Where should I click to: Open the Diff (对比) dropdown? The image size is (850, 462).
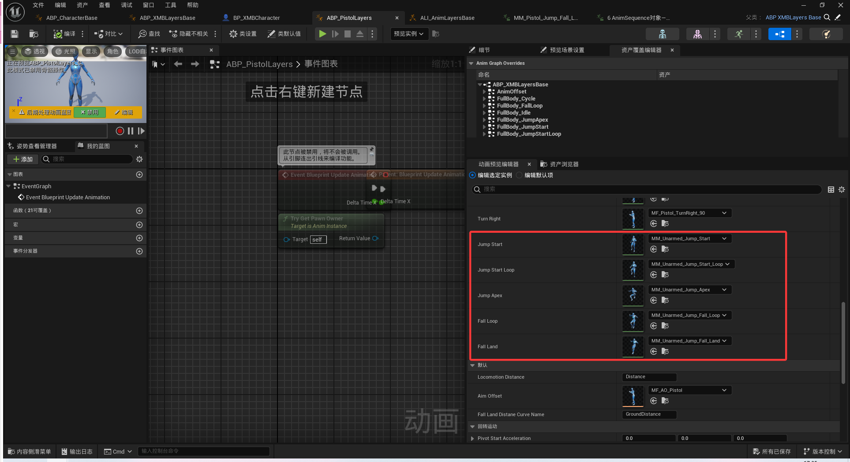109,34
